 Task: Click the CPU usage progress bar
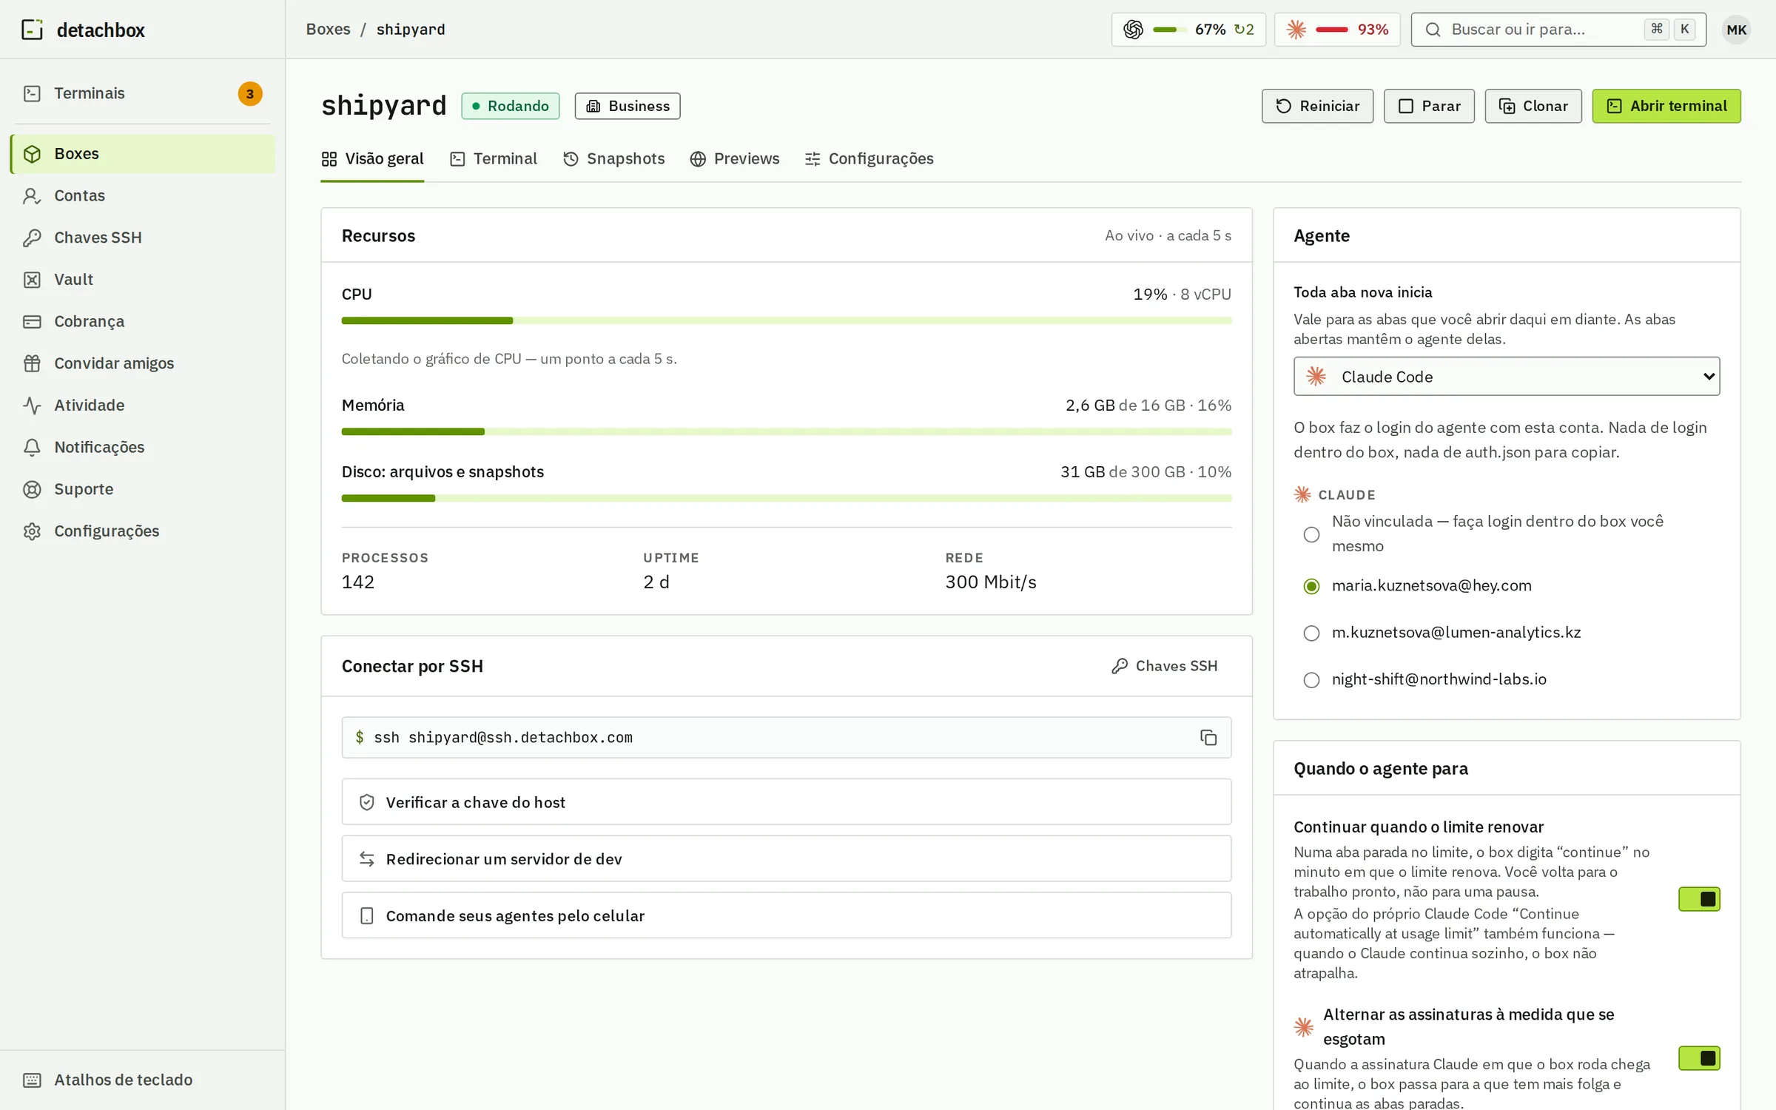tap(787, 320)
